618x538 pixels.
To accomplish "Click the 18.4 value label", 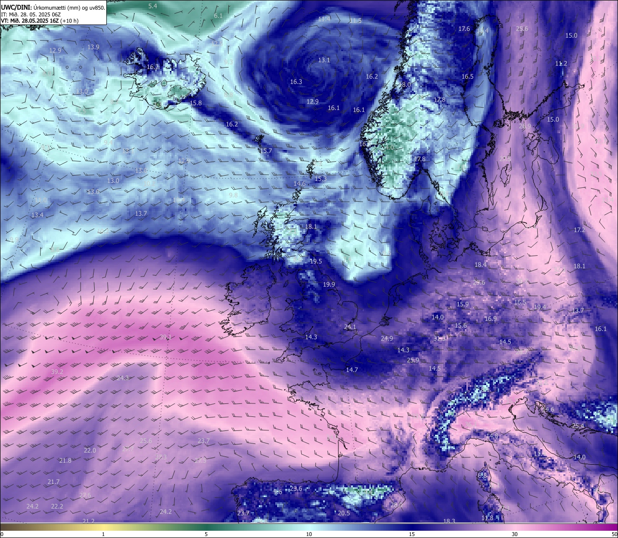I will click(480, 264).
